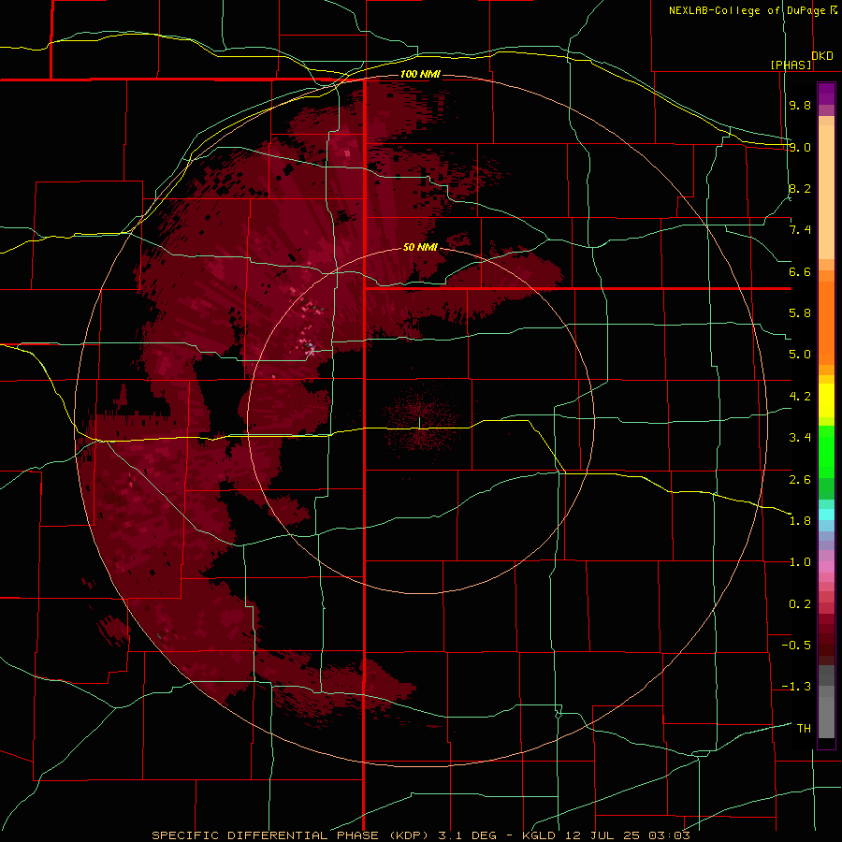Click the 4.2 scale value
This screenshot has width=842, height=842.
[800, 397]
